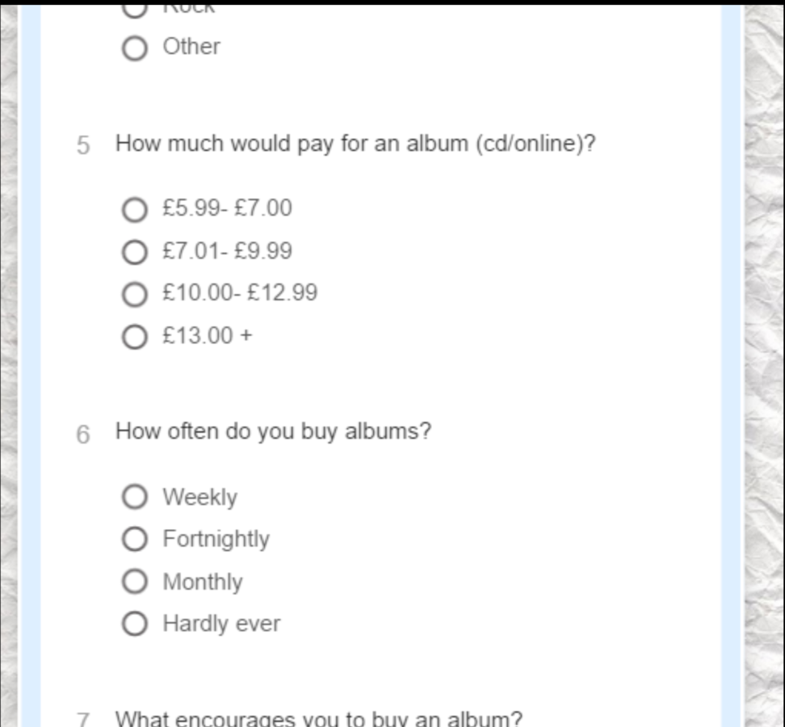785x727 pixels.
Task: Click the 'Weekly' label text
Action: pyautogui.click(x=199, y=497)
